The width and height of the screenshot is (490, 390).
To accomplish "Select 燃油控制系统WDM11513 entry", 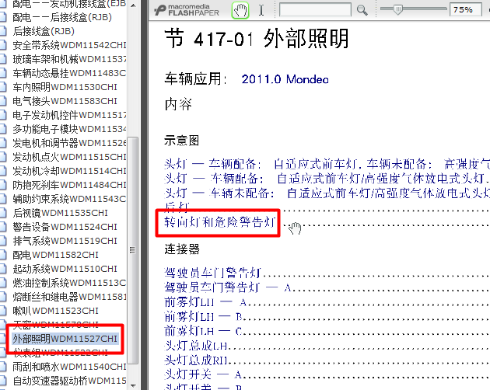I will pyautogui.click(x=69, y=283).
